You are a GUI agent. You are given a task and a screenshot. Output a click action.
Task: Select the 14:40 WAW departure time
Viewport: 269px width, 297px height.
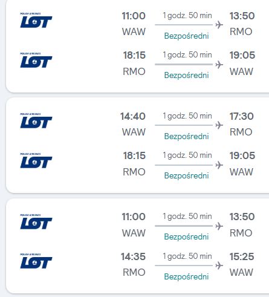(x=133, y=116)
